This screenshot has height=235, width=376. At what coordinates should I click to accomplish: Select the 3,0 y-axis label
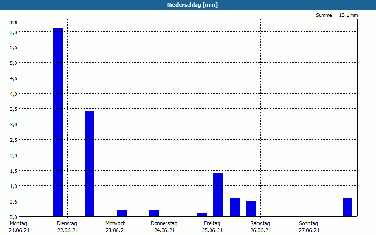tap(14, 125)
